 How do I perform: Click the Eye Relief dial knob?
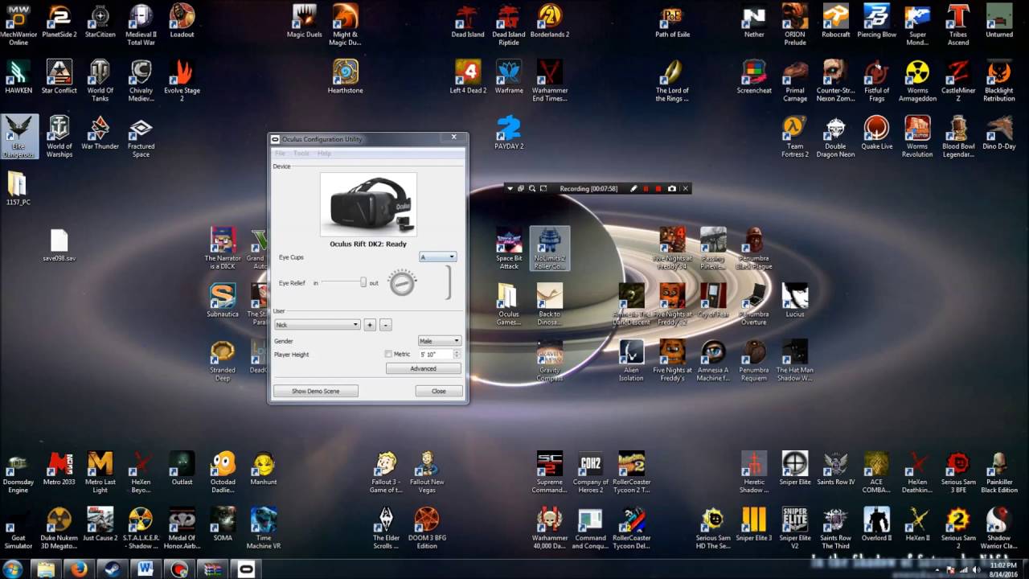pyautogui.click(x=402, y=282)
